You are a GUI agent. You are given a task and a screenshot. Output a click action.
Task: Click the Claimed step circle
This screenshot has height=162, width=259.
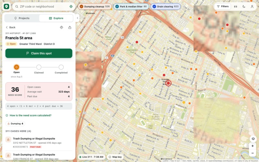39,67
